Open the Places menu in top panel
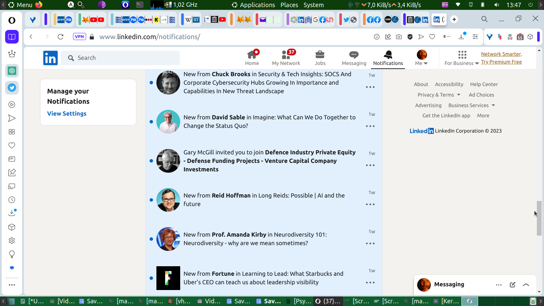The height and width of the screenshot is (306, 544). click(289, 5)
